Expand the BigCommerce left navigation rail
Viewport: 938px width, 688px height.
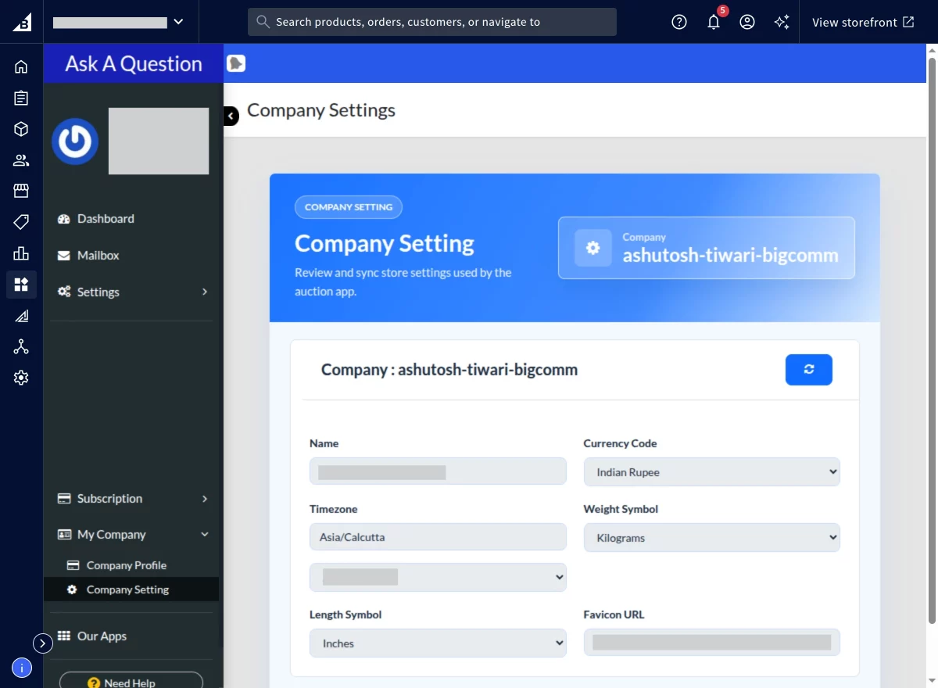click(43, 643)
